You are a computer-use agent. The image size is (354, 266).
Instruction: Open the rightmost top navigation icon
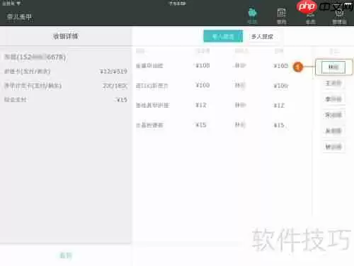pyautogui.click(x=339, y=16)
